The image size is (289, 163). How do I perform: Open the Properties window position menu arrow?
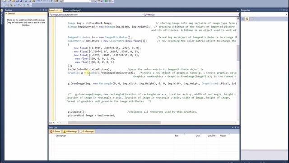tap(281, 10)
